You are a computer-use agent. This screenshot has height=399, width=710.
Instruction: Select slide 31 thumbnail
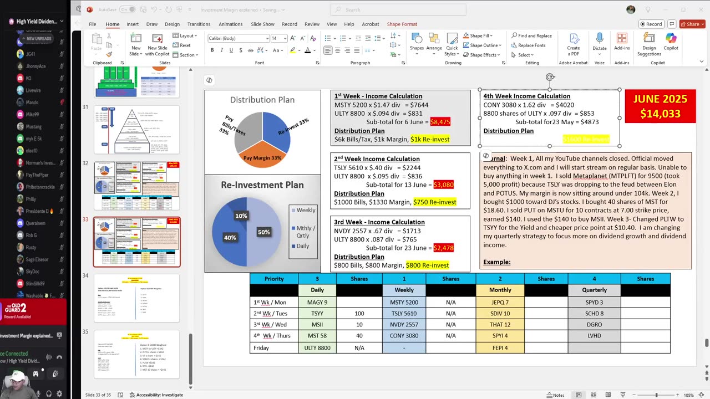pos(137,130)
